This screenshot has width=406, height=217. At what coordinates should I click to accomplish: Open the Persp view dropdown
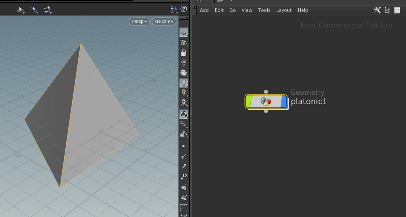[139, 21]
